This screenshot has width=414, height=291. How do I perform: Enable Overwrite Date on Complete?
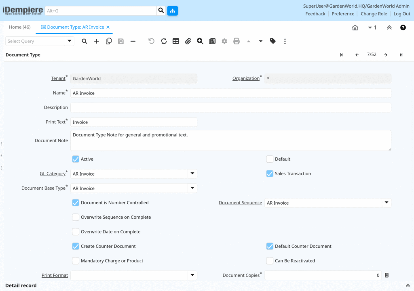76,231
